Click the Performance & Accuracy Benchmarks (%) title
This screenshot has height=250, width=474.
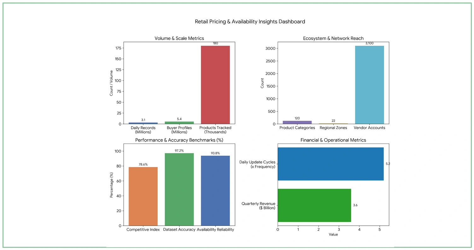(179, 140)
